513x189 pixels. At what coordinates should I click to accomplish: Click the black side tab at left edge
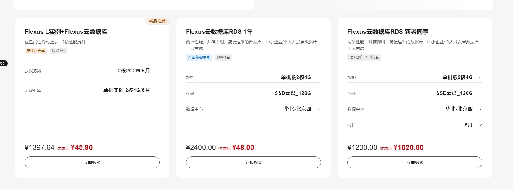click(3, 63)
